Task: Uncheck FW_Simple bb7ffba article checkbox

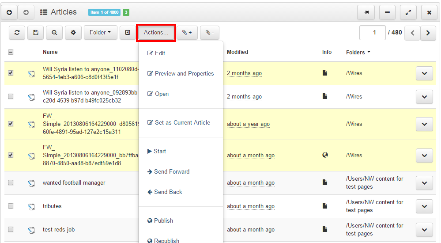Action: pos(11,155)
